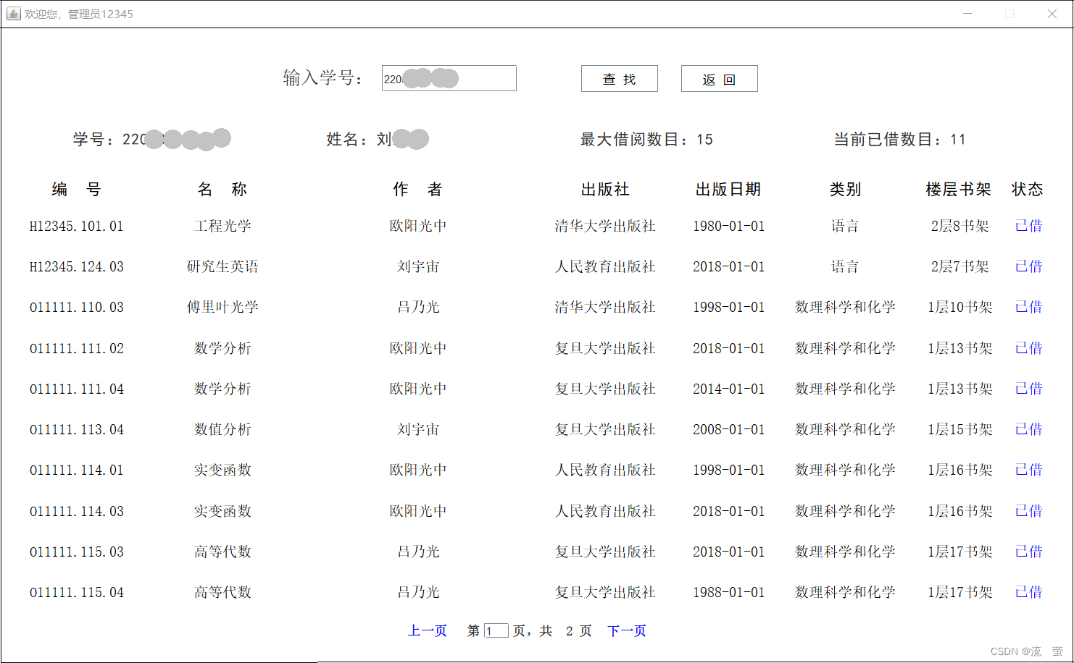Click 已借 status for 011111.114.03

click(x=1028, y=511)
